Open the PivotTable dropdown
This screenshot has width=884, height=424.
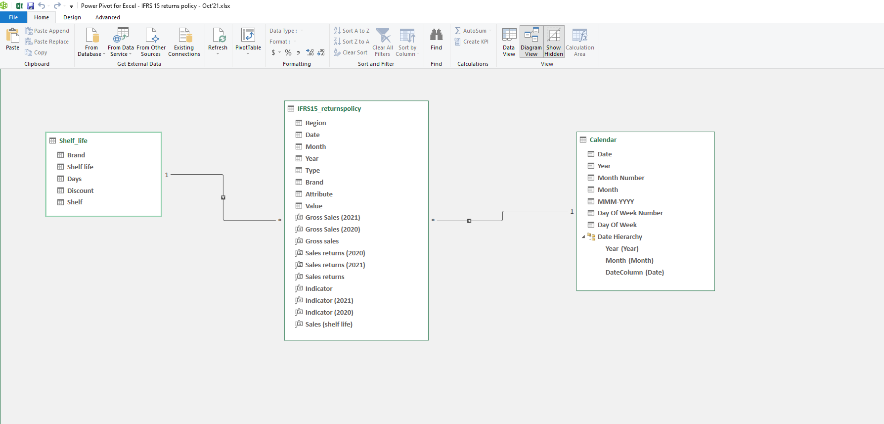click(248, 42)
